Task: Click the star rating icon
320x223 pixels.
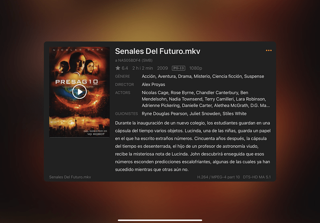Action: [118, 68]
